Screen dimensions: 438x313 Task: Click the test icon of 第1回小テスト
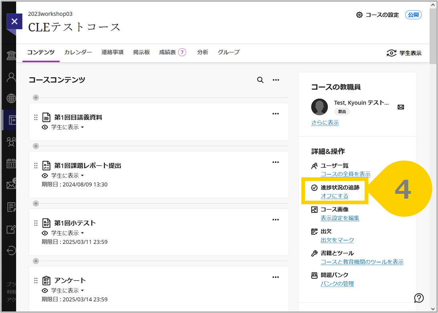click(x=46, y=223)
